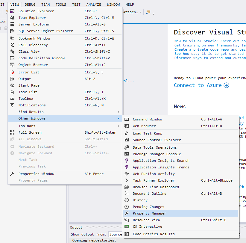Click the Output panel title
246x243 pixels.
coord(76,228)
